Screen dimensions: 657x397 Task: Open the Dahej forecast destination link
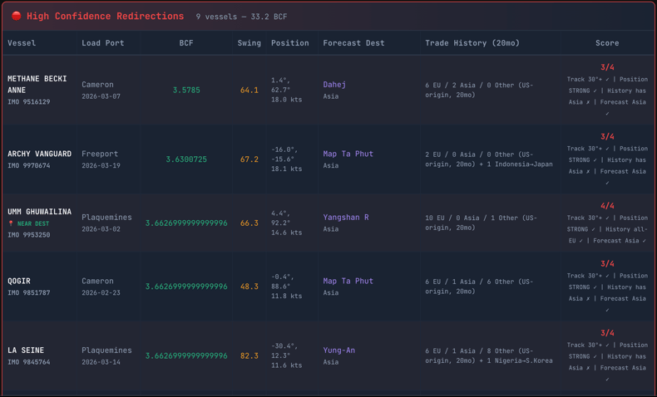334,85
